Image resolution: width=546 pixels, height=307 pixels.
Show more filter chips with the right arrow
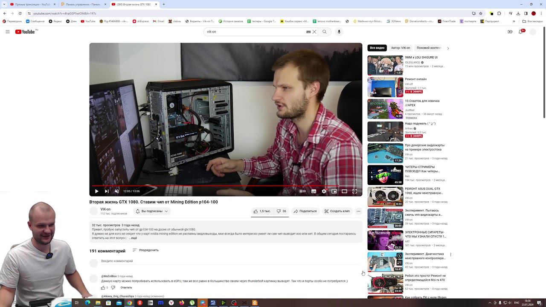pyautogui.click(x=447, y=48)
